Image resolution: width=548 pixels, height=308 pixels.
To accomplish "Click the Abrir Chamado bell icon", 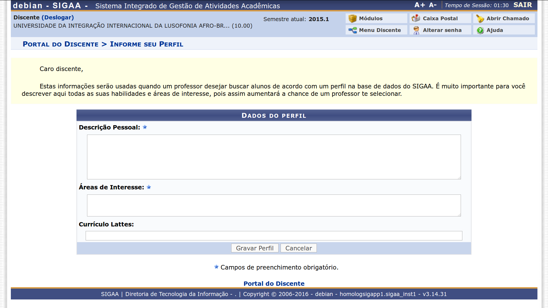I will point(480,19).
